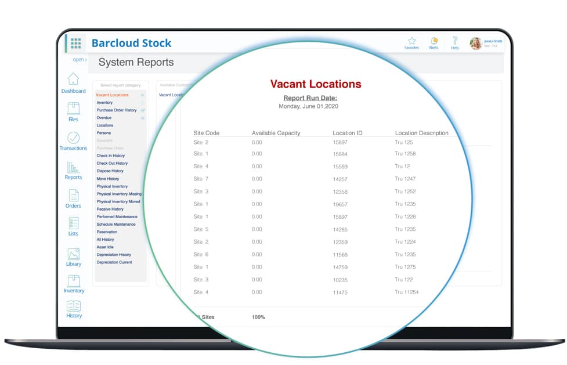Image resolution: width=567 pixels, height=365 pixels.
Task: Click Site 5 cell
Action: coord(201,229)
